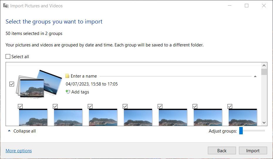This screenshot has width=273, height=159.
Task: Click the date range 04/07/2023, 15:58 to 17:05
Action: pos(92,84)
